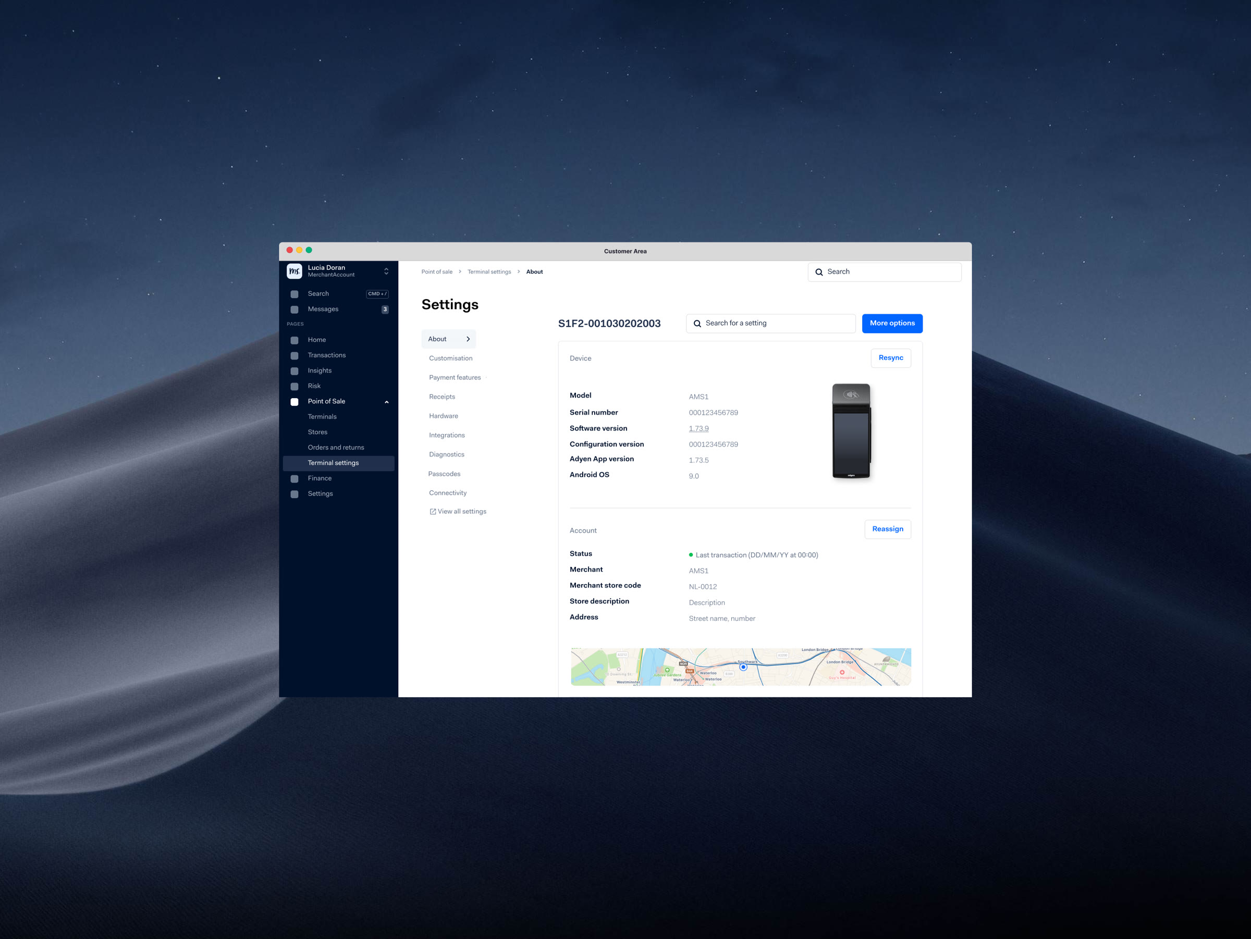
Task: Open Stores in the sidebar
Action: point(317,432)
